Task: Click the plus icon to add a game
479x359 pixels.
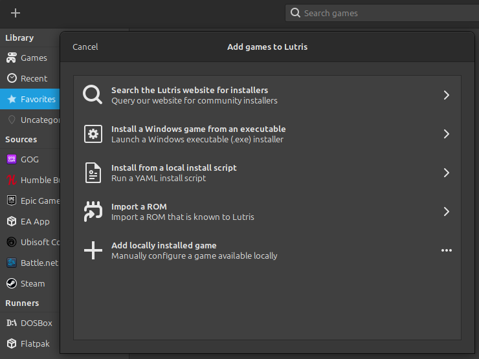Action: click(x=16, y=13)
